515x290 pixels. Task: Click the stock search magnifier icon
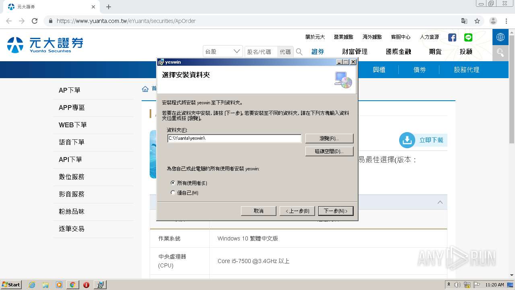pos(299,52)
